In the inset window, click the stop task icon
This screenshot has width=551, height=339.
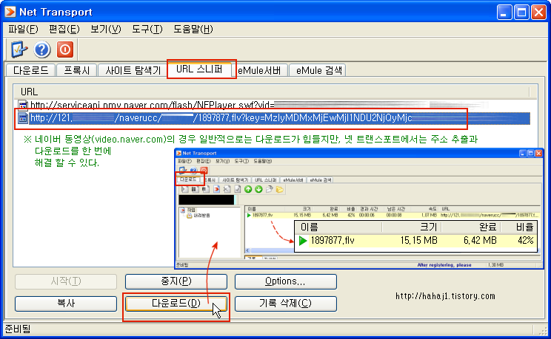click(206, 189)
